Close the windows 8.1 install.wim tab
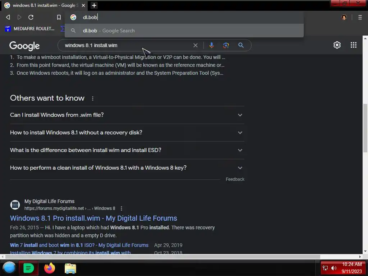Viewport: 368px width, 276px height. click(x=83, y=5)
